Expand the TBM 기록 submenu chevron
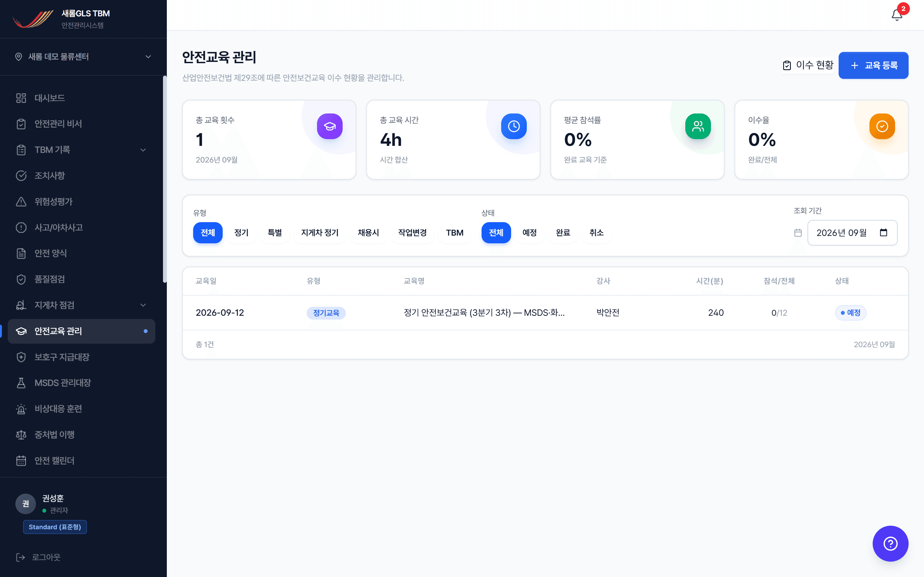The image size is (924, 577). 143,150
